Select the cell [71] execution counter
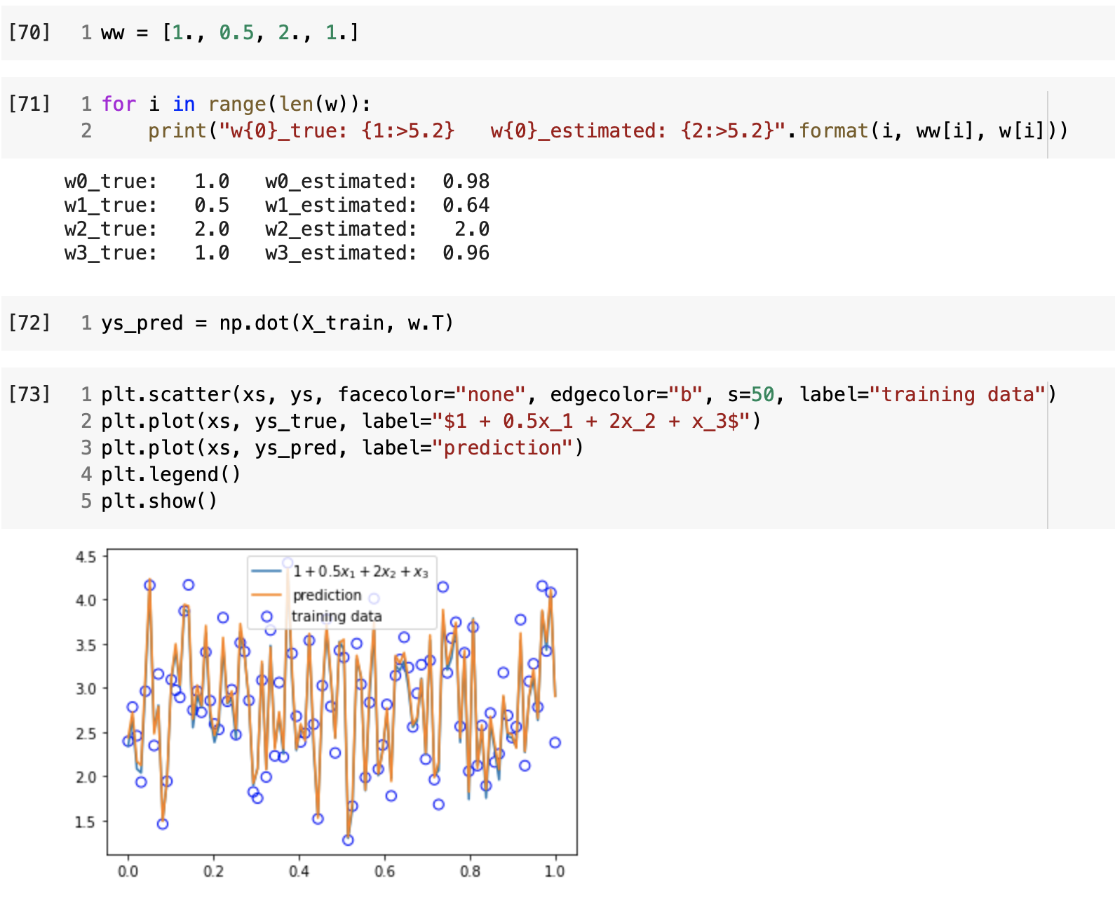The width and height of the screenshot is (1115, 916). (29, 104)
